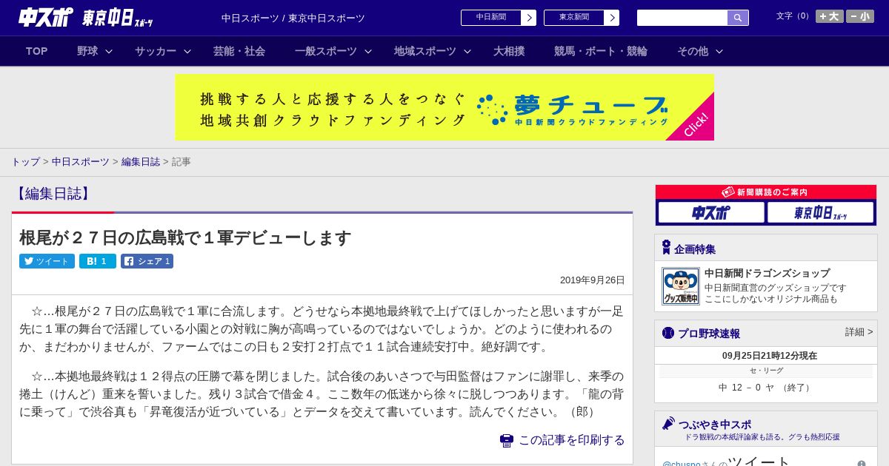
Task: Click the arrow beside 中日新聞
Action: pyautogui.click(x=529, y=18)
